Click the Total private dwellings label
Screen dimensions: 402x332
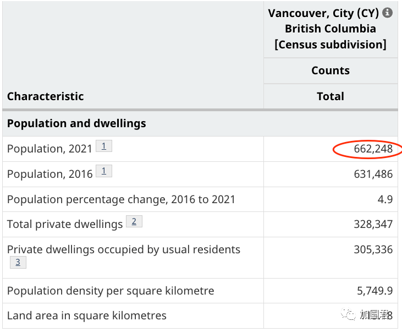tap(65, 224)
